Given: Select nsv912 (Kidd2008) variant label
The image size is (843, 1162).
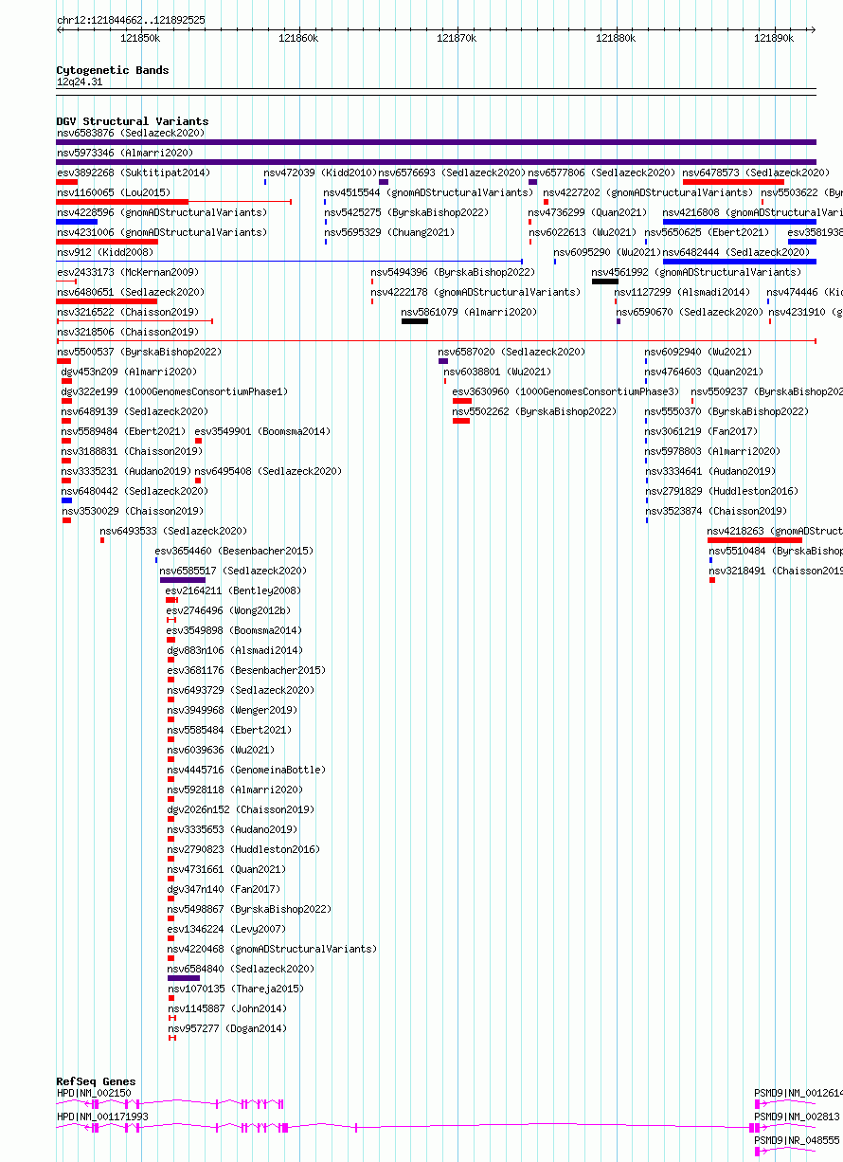Looking at the screenshot, I should click(x=105, y=252).
